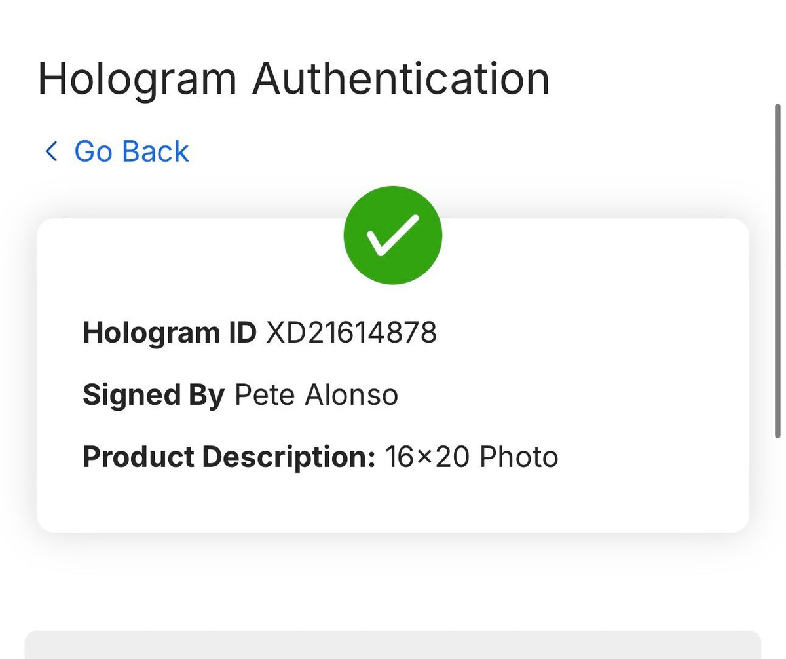Click the 16×20 Photo description value
786x659 pixels.
coord(472,457)
